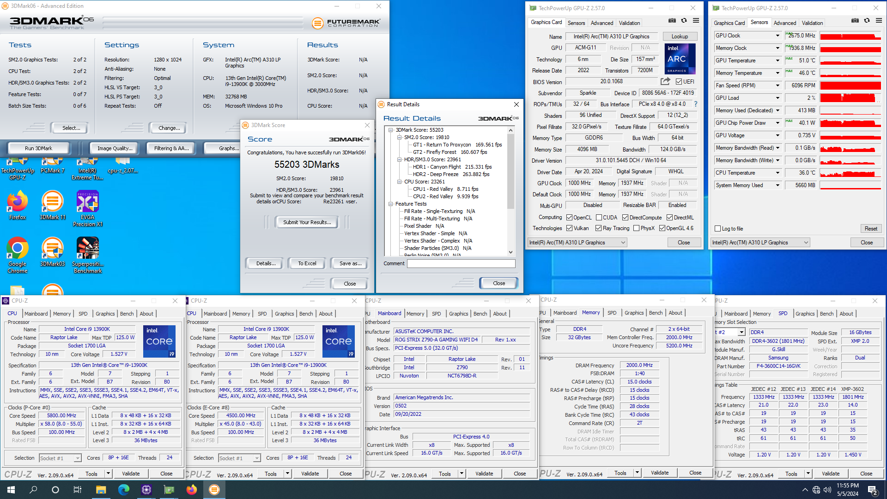Switch to Sensors tab in left GPU-Z

[x=576, y=23]
